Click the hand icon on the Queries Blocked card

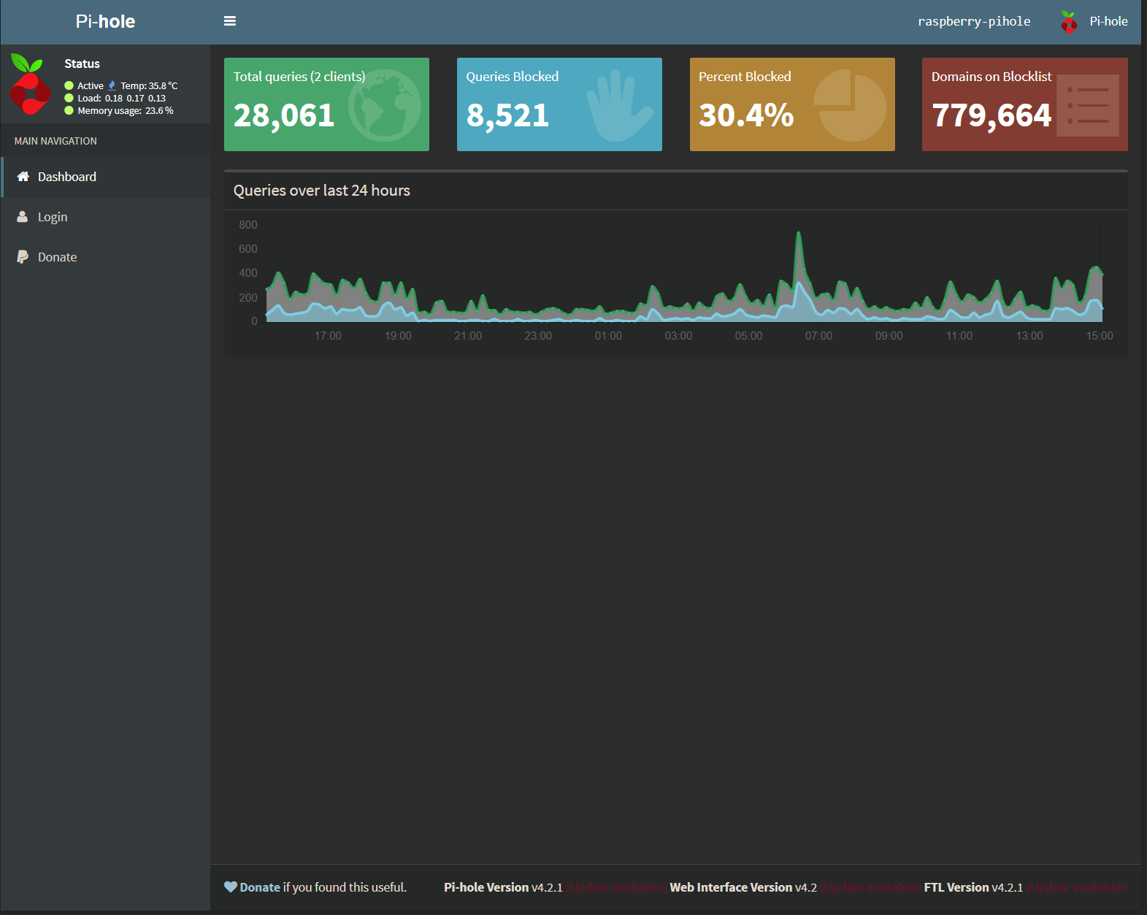(x=619, y=105)
